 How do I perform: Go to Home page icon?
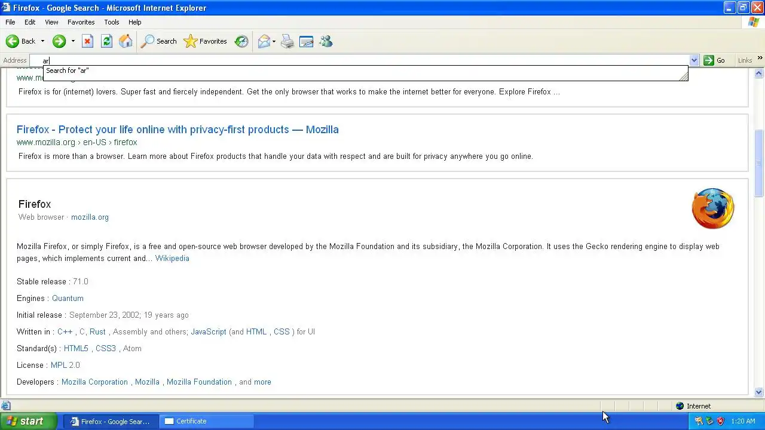coord(126,41)
